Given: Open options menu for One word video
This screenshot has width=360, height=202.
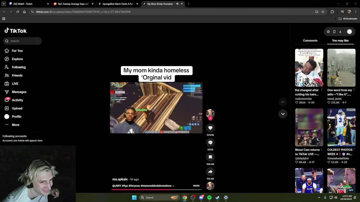Looking at the screenshot, I should pos(354,90).
